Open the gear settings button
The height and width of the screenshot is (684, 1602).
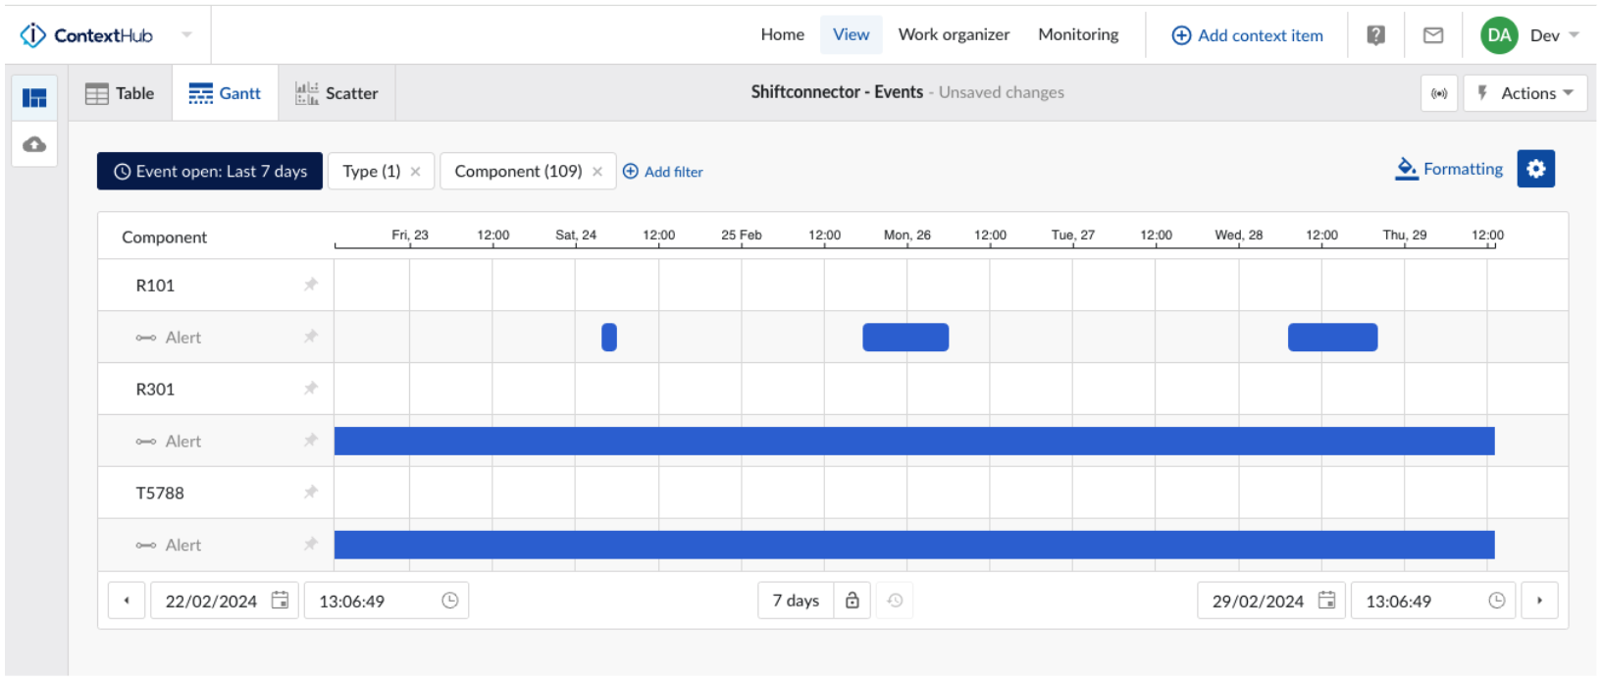coord(1535,169)
